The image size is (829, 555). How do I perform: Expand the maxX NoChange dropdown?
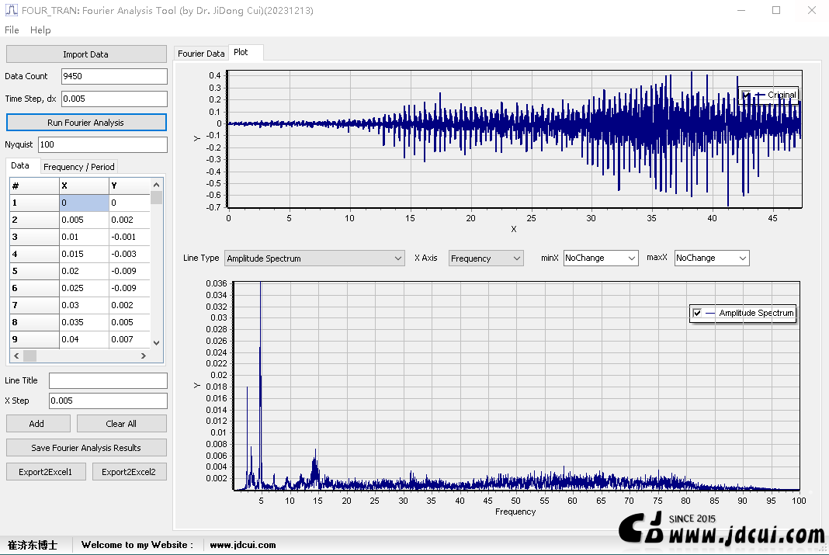(711, 258)
